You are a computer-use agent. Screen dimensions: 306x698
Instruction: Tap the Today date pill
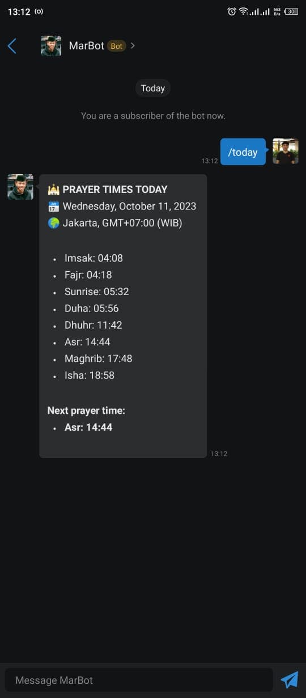(153, 88)
